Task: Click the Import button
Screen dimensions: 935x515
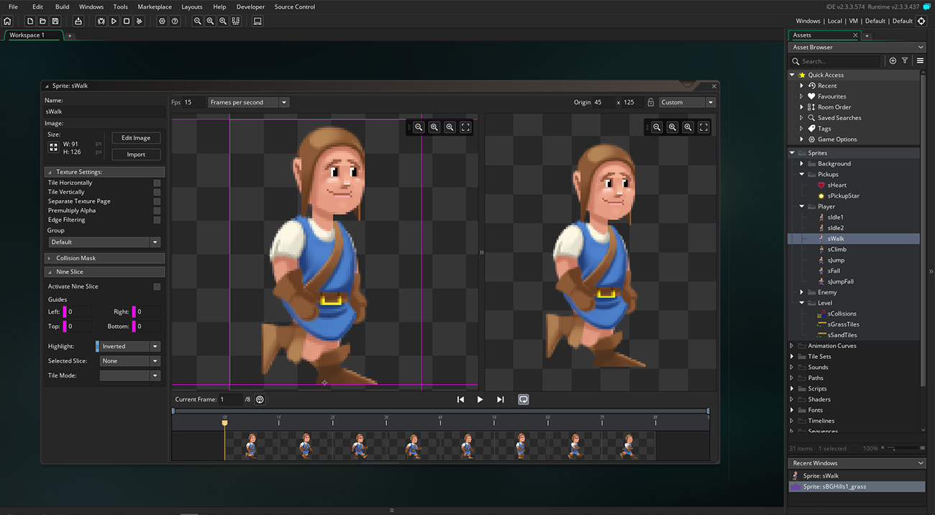Action: 136,154
